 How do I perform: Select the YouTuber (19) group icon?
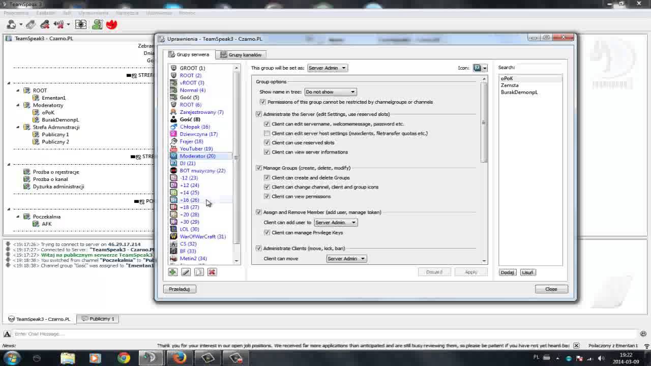point(173,148)
